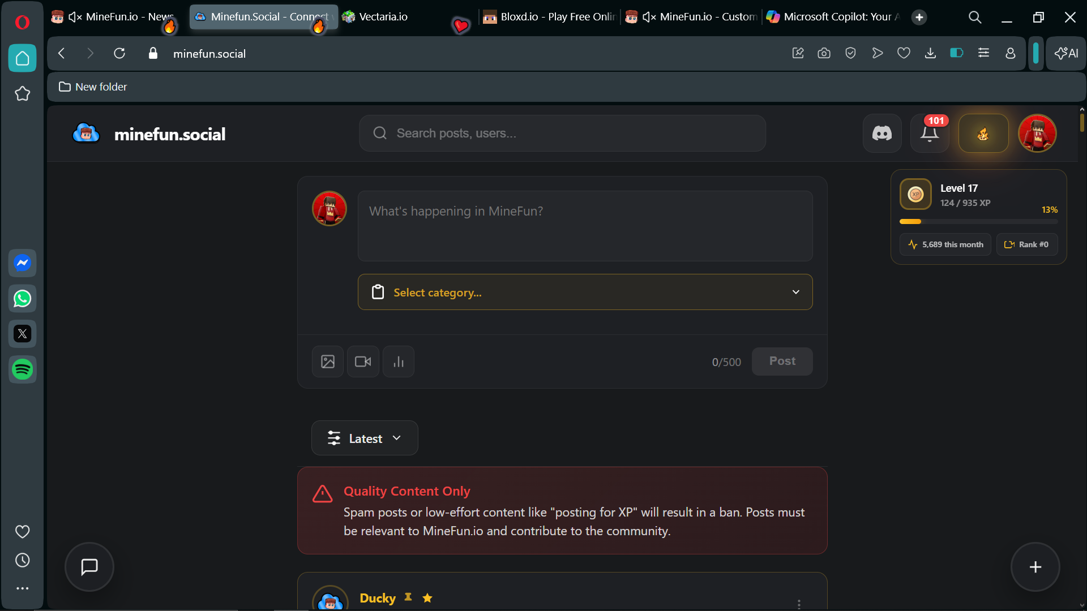Toggle the ad blocker shield icon
The width and height of the screenshot is (1087, 611).
click(850, 53)
